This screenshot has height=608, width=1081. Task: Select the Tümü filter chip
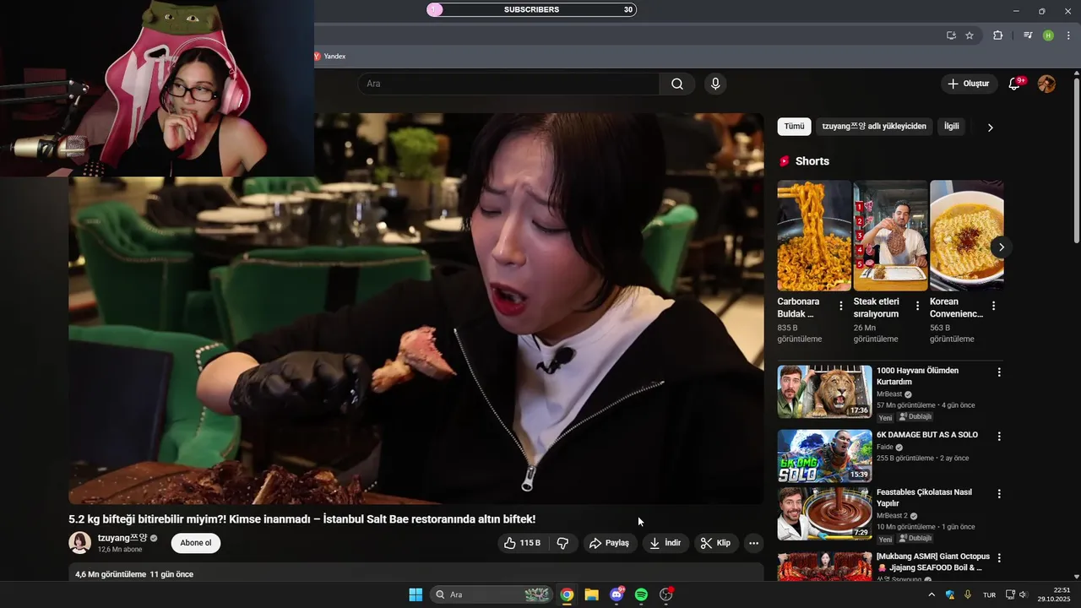(794, 127)
